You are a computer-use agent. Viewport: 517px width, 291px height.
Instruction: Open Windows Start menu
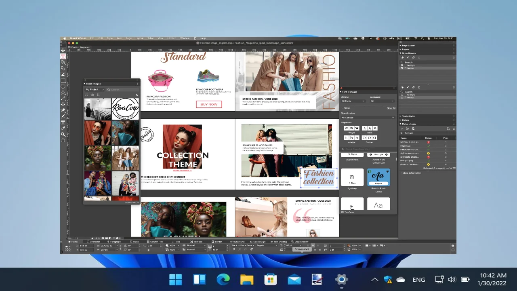point(175,279)
